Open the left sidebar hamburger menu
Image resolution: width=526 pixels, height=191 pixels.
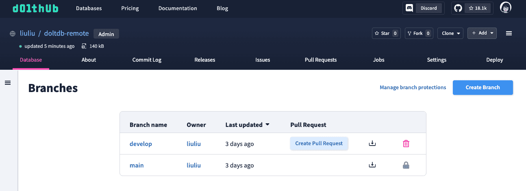tap(8, 83)
